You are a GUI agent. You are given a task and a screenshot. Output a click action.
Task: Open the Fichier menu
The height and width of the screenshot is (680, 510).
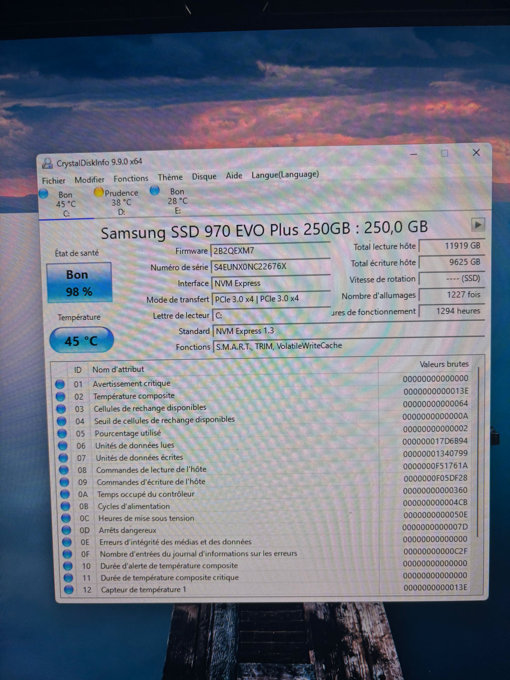pos(53,180)
